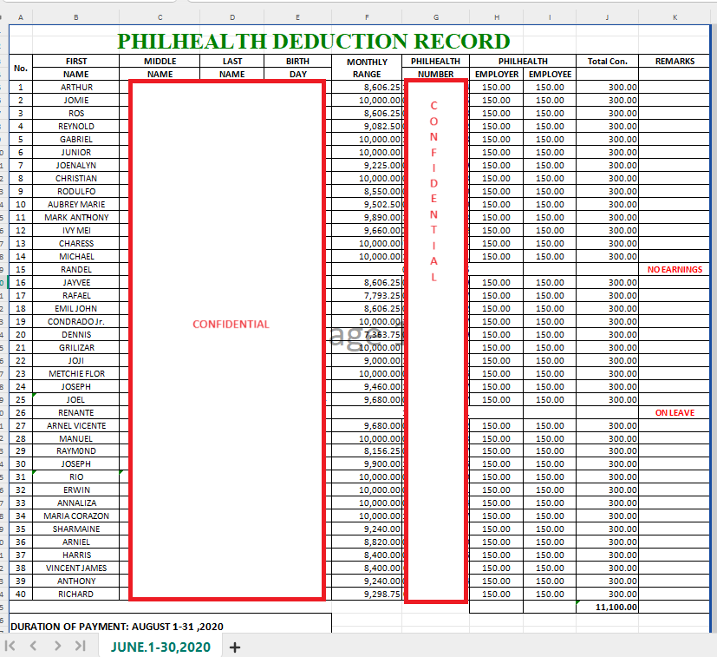Select the BIRTH header cell
Viewport: 717px width, 657px height.
pyautogui.click(x=297, y=62)
